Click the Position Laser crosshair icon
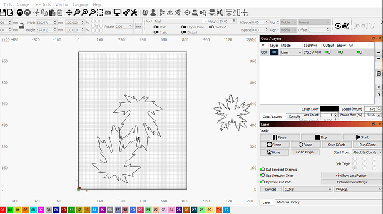 coord(187,12)
